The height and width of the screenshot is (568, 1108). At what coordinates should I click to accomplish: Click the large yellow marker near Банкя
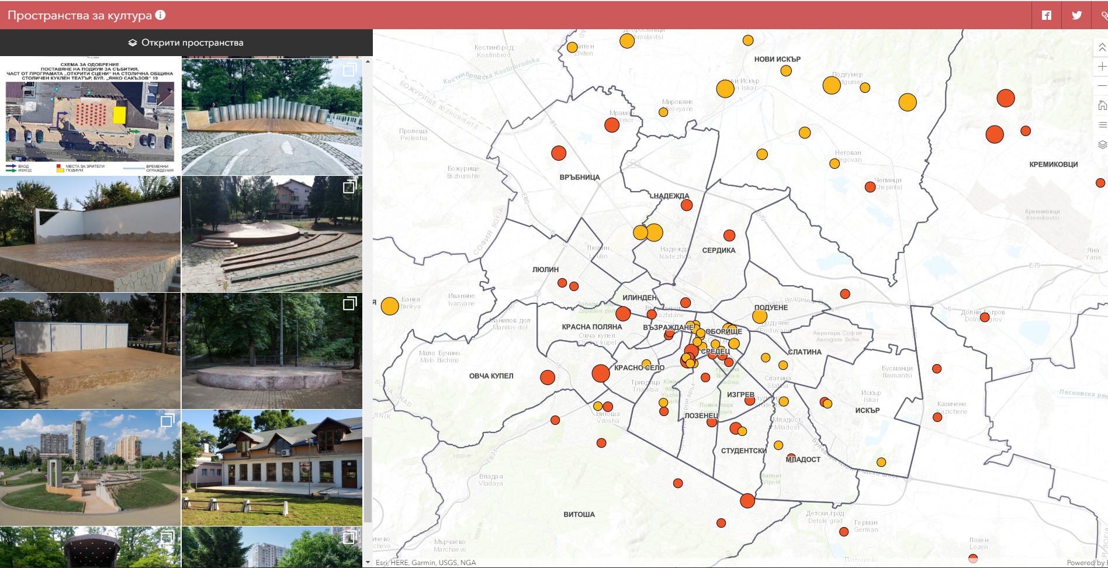pos(390,306)
